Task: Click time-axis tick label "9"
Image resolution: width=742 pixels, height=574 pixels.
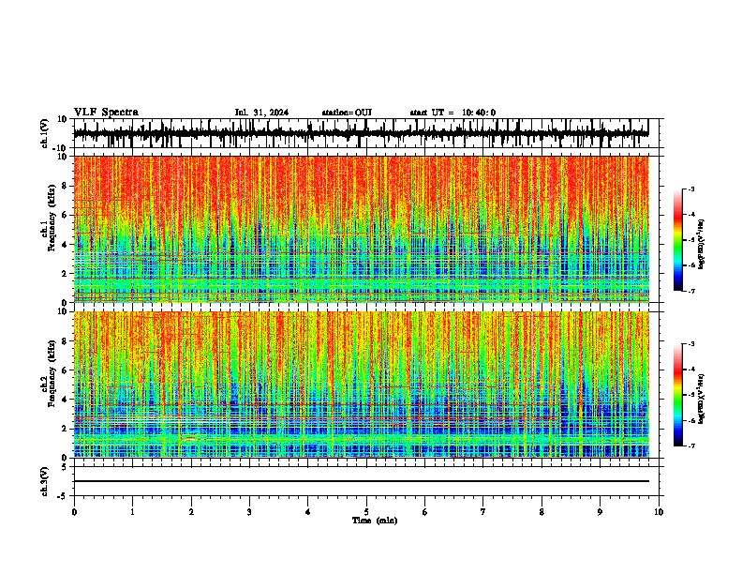Action: tap(600, 512)
